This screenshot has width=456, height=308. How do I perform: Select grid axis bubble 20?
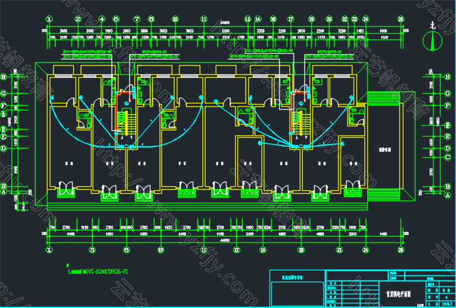[329, 19]
